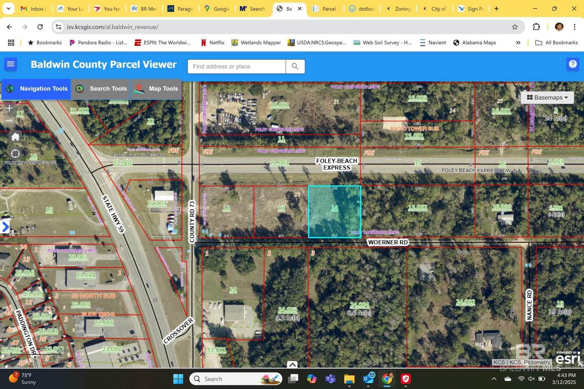Open the Basemaps dropdown
Image resolution: width=584 pixels, height=389 pixels.
[547, 98]
